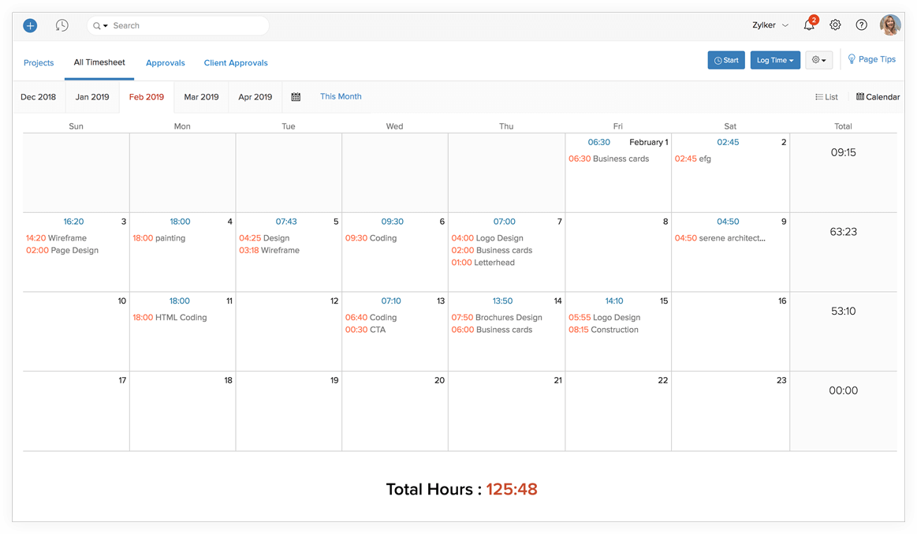Image resolution: width=917 pixels, height=534 pixels.
Task: Open 02:00 Page Design entry
Action: tap(62, 250)
